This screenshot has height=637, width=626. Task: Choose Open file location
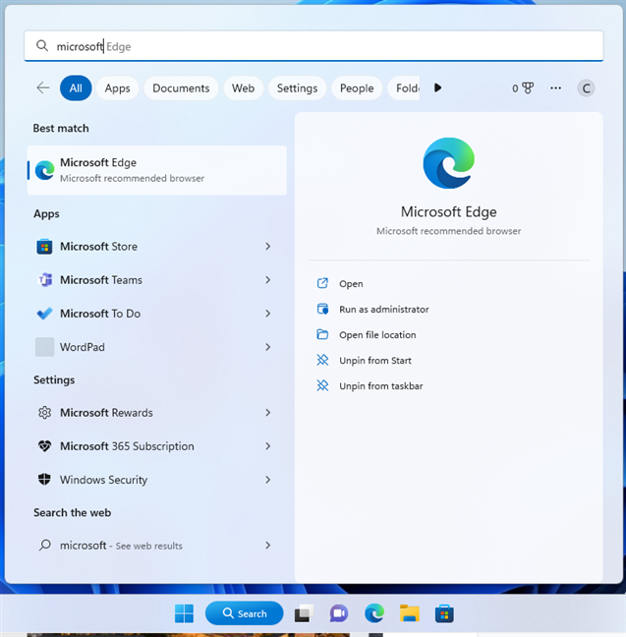pos(377,335)
